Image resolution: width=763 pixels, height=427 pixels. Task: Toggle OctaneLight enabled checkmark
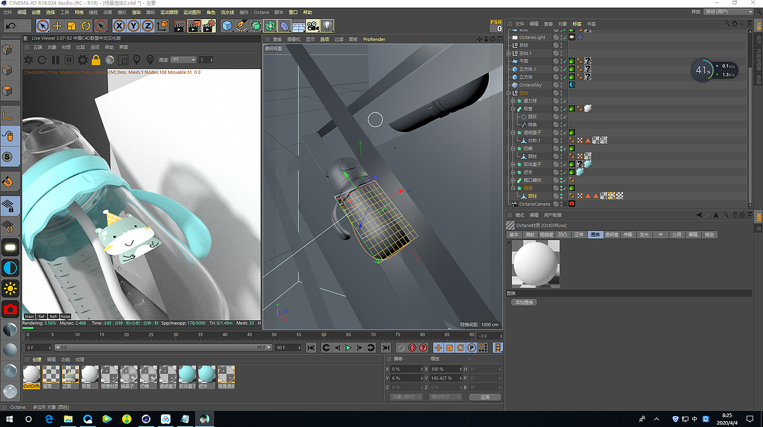pyautogui.click(x=564, y=37)
